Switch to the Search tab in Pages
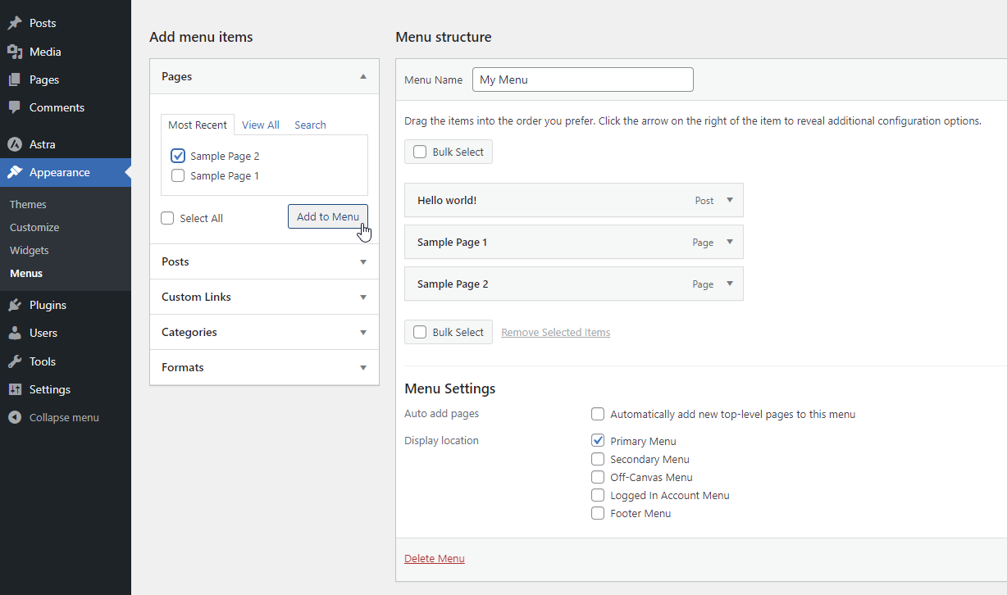 point(310,125)
